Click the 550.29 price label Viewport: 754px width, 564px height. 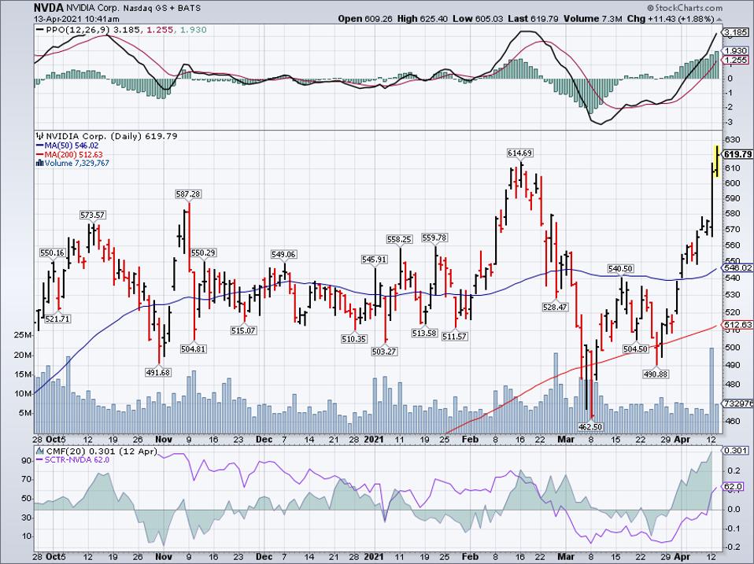203,253
